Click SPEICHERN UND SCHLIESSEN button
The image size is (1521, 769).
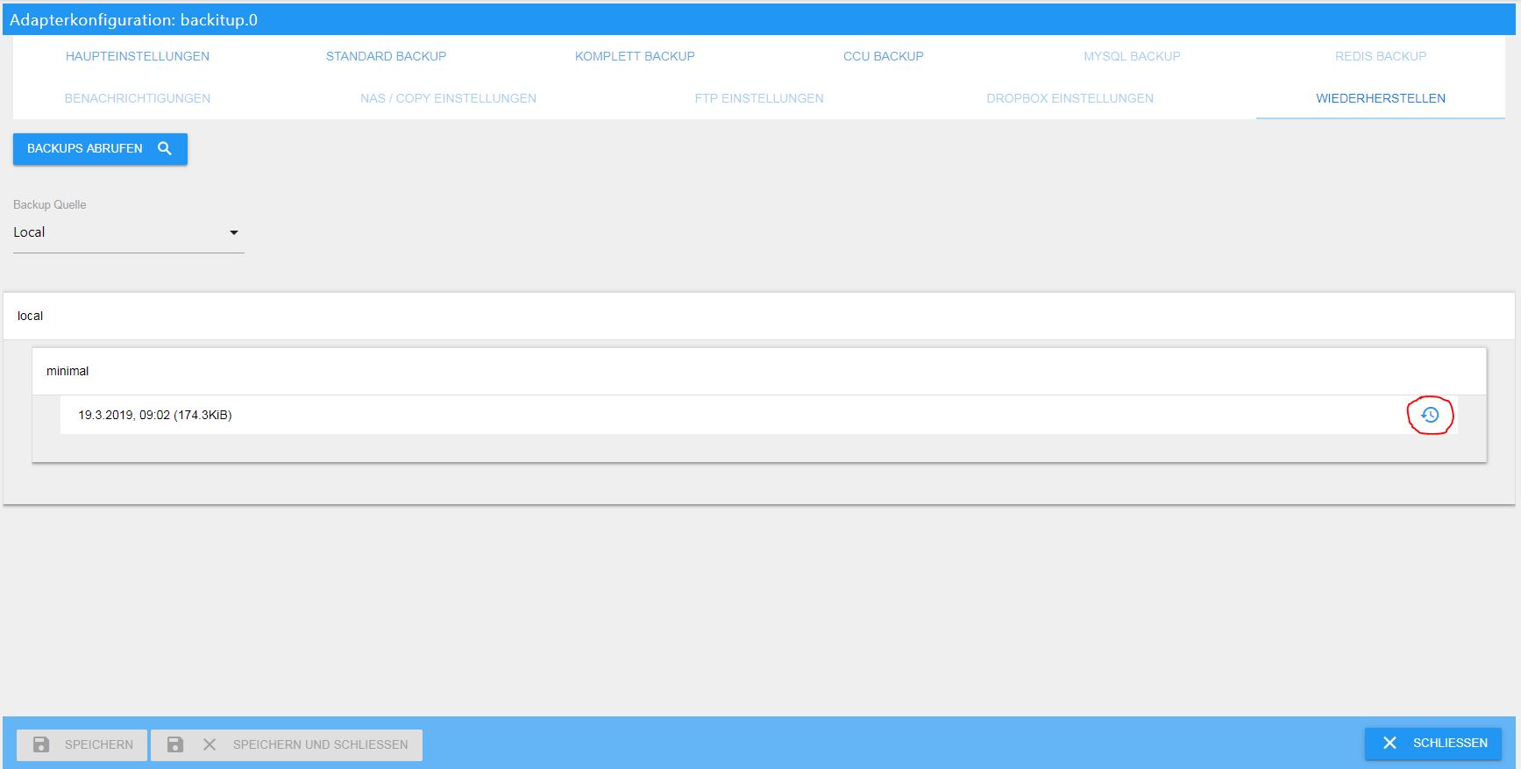[x=287, y=744]
